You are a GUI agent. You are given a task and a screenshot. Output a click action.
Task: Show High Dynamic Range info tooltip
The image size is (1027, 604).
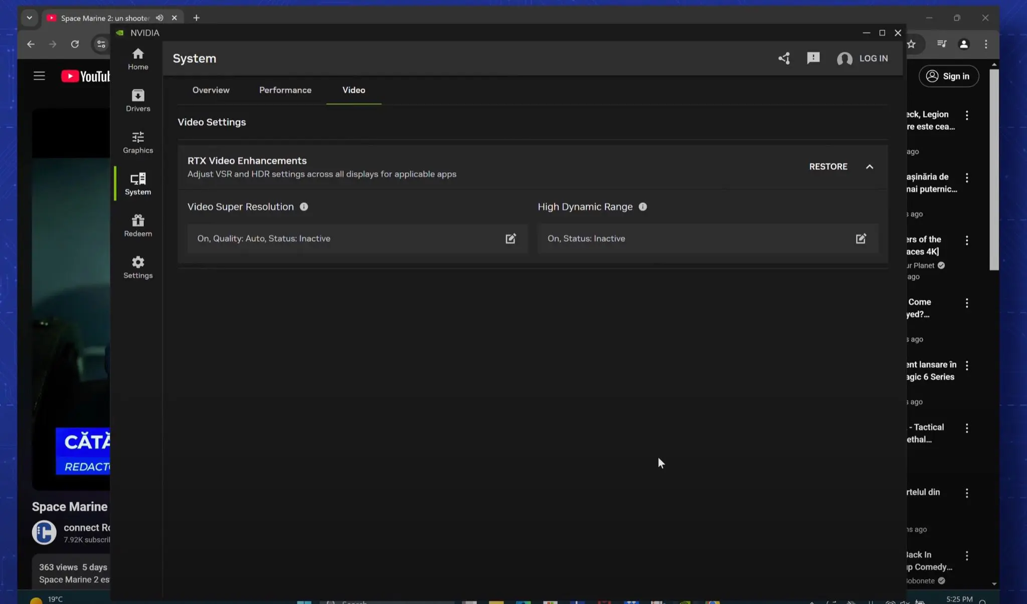point(643,207)
